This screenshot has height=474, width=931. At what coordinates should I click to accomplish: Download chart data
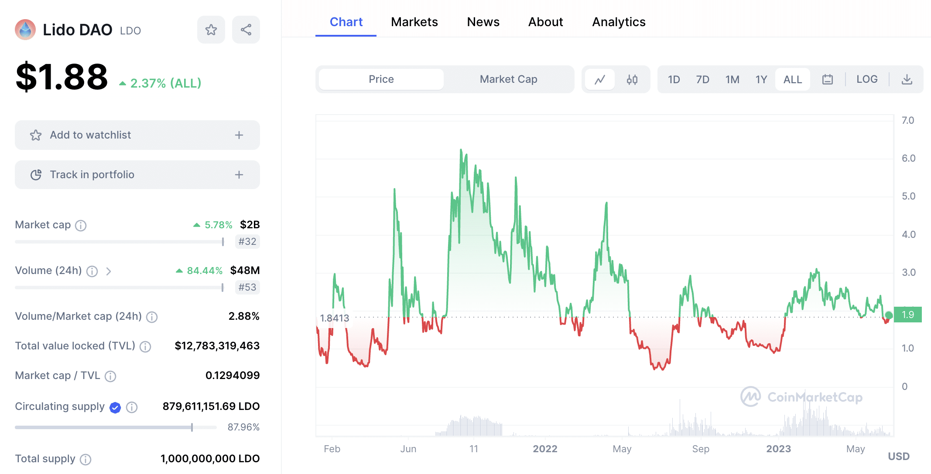(x=907, y=79)
